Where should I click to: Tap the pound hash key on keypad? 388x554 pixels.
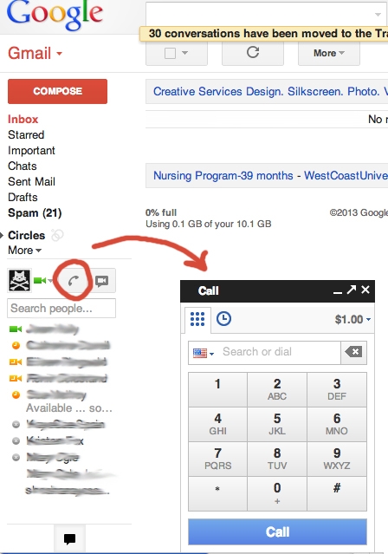pyautogui.click(x=337, y=493)
